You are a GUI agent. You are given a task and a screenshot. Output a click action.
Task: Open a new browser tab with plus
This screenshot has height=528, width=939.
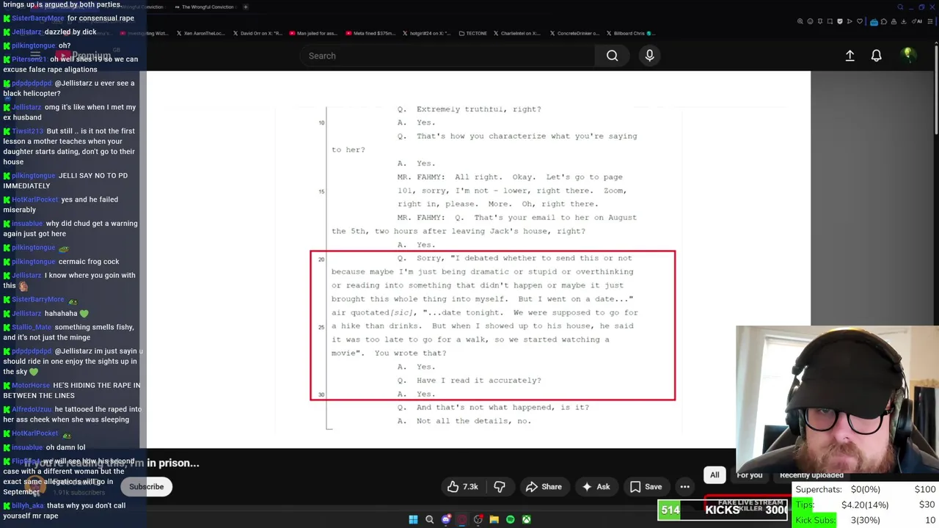[x=245, y=7]
